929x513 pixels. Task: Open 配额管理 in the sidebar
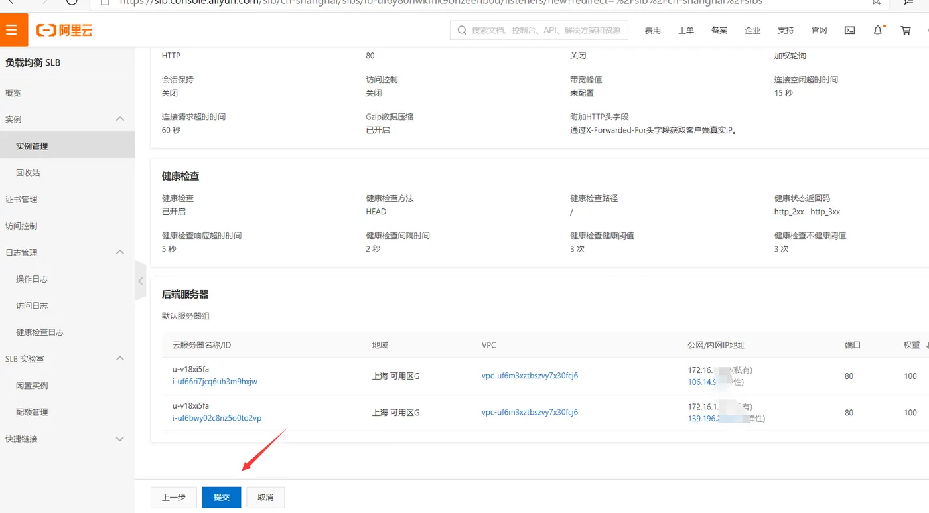[32, 411]
